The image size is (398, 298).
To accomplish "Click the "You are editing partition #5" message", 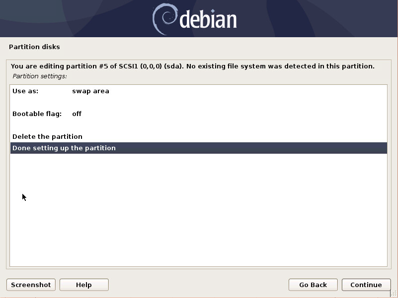I will click(193, 66).
